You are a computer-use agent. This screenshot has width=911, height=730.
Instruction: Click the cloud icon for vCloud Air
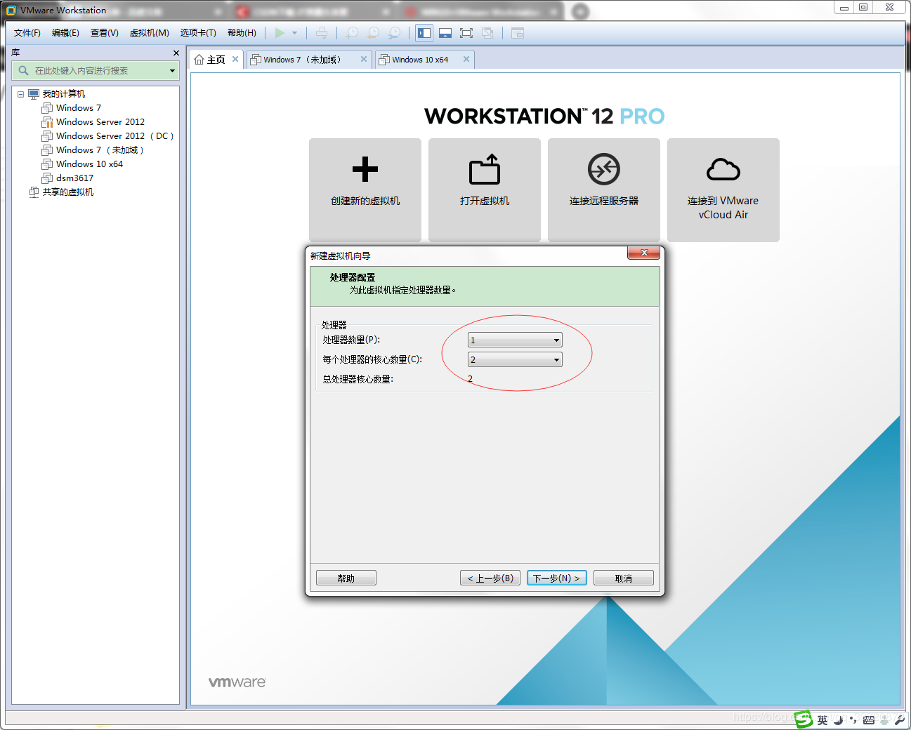[x=723, y=169]
